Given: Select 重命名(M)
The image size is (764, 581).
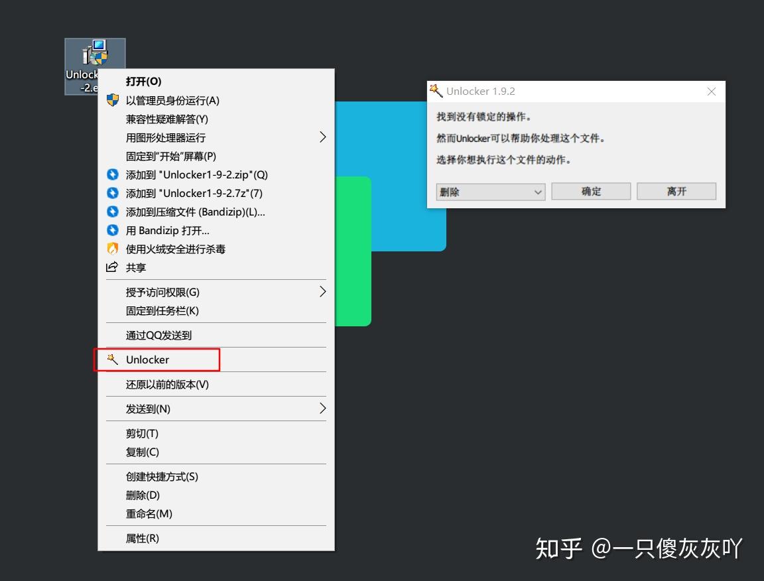Looking at the screenshot, I should 216,513.
